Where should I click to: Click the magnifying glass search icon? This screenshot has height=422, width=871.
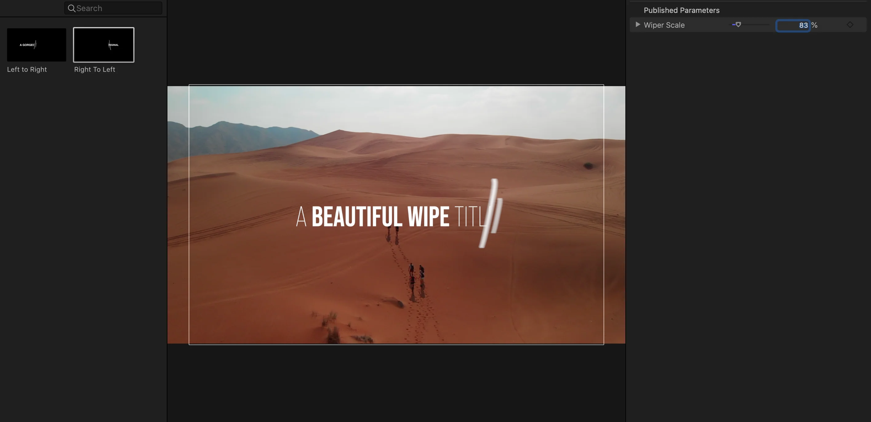(71, 8)
